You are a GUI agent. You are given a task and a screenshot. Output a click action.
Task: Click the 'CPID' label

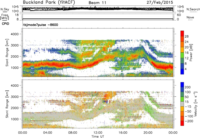click(x=5, y=24)
